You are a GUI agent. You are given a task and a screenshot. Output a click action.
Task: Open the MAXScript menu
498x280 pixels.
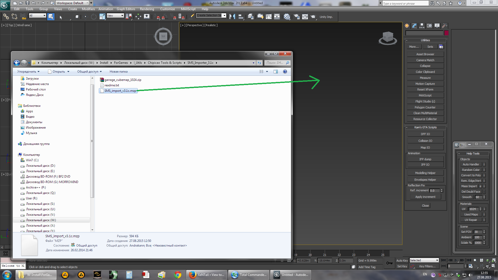[x=188, y=9]
